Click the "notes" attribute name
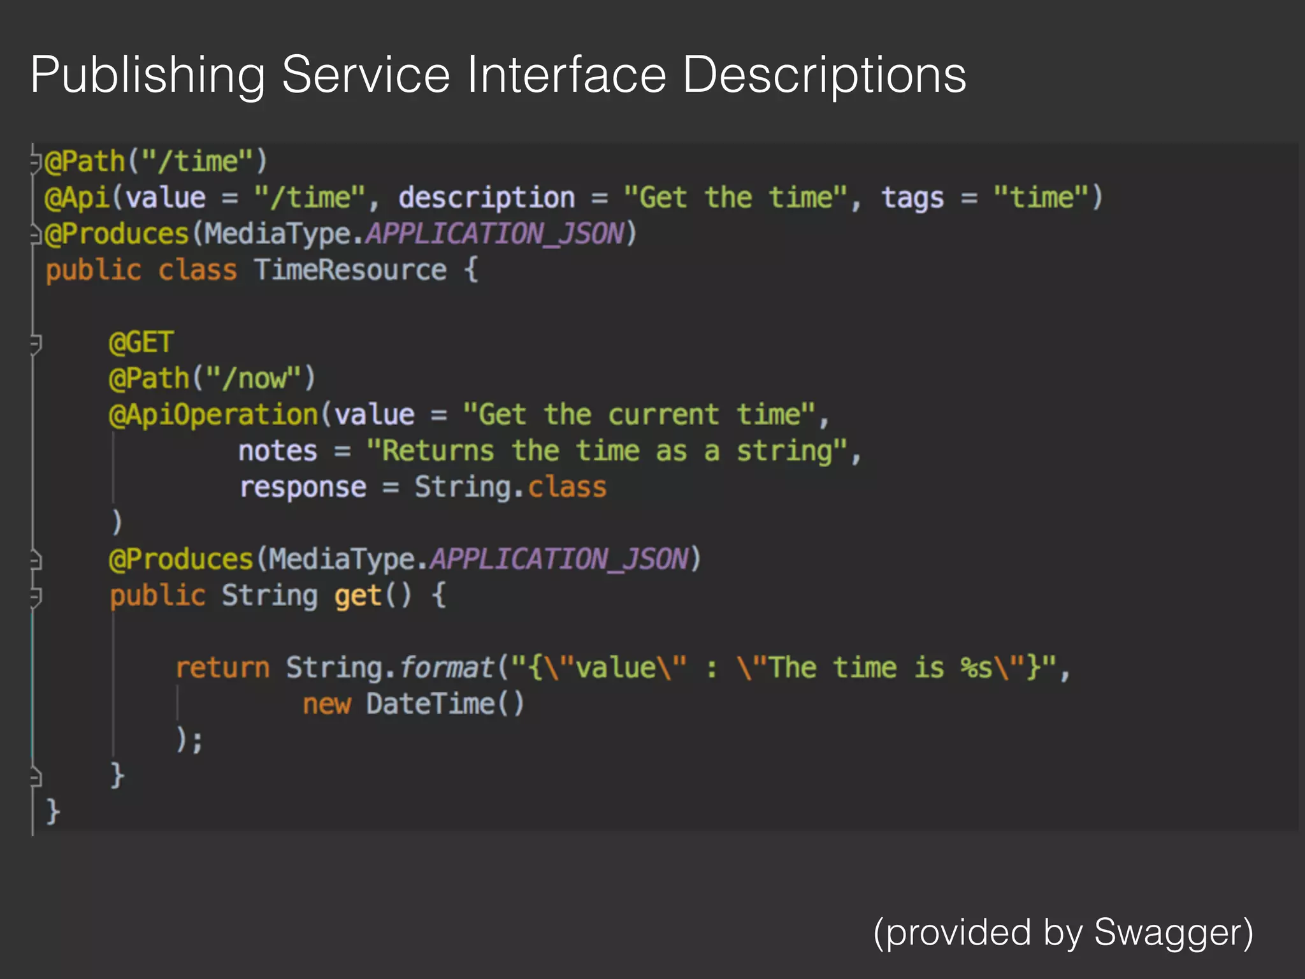The height and width of the screenshot is (979, 1305). coord(278,451)
